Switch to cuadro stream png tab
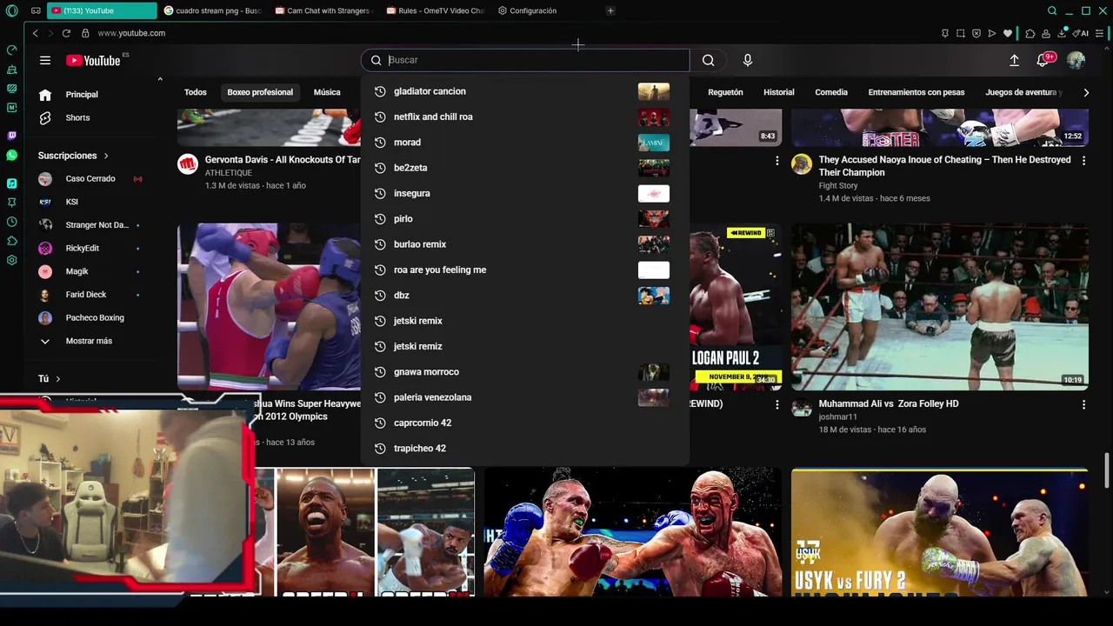Screen dimensions: 1113x626 coord(212,10)
